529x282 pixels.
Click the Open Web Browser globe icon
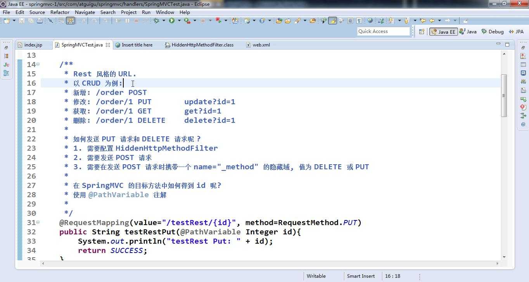coord(370,21)
